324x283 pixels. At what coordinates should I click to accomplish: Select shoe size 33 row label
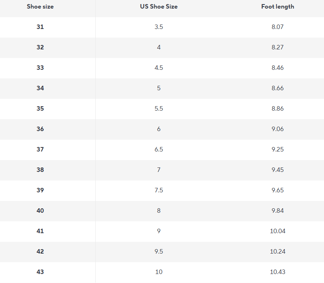click(x=40, y=68)
